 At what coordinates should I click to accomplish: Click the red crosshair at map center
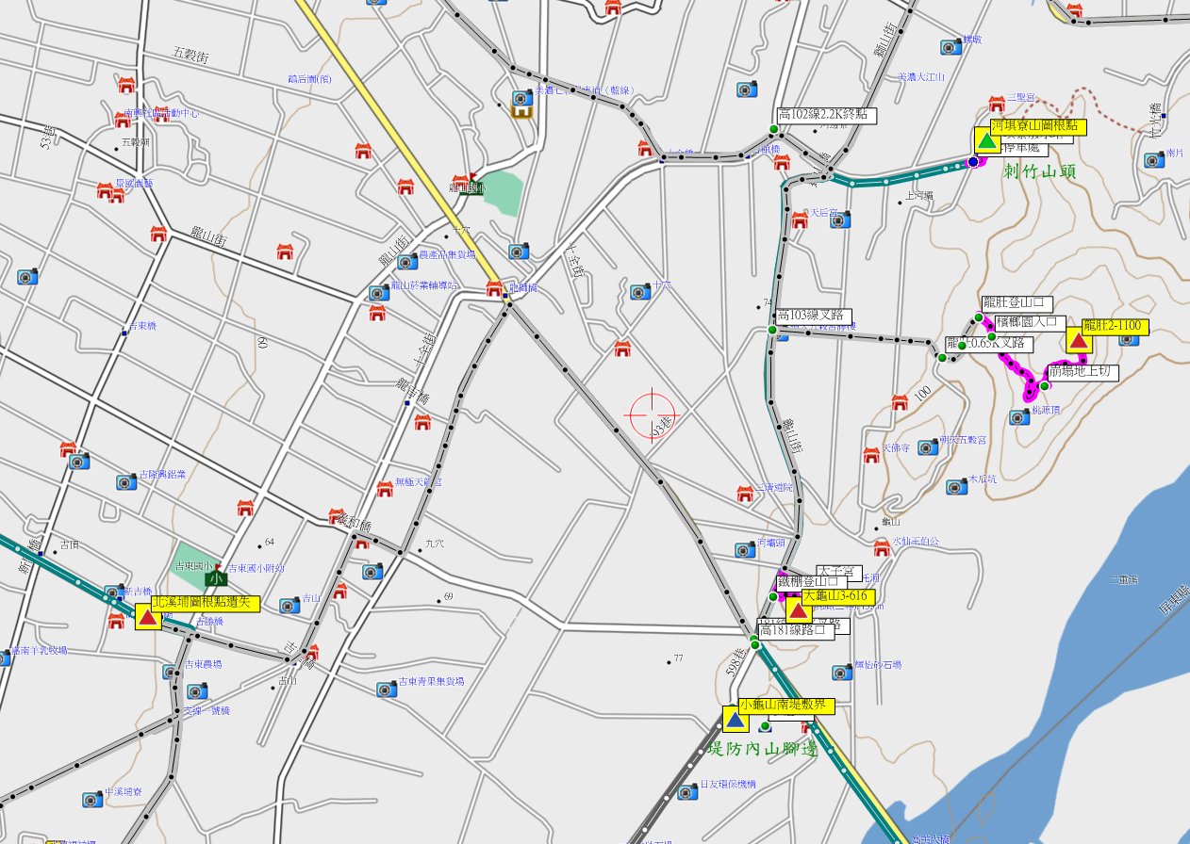point(653,412)
